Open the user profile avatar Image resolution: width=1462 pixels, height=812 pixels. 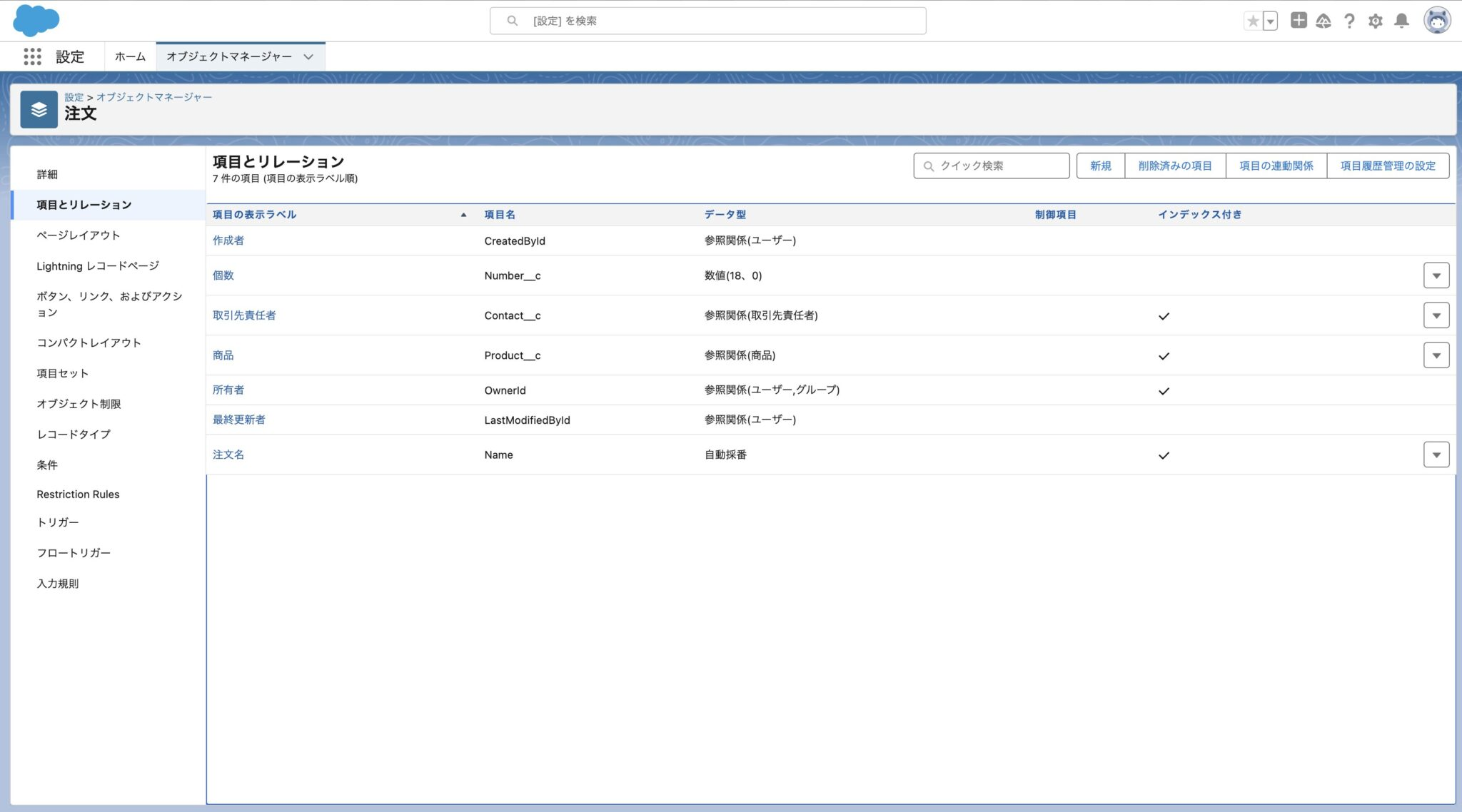(1436, 21)
